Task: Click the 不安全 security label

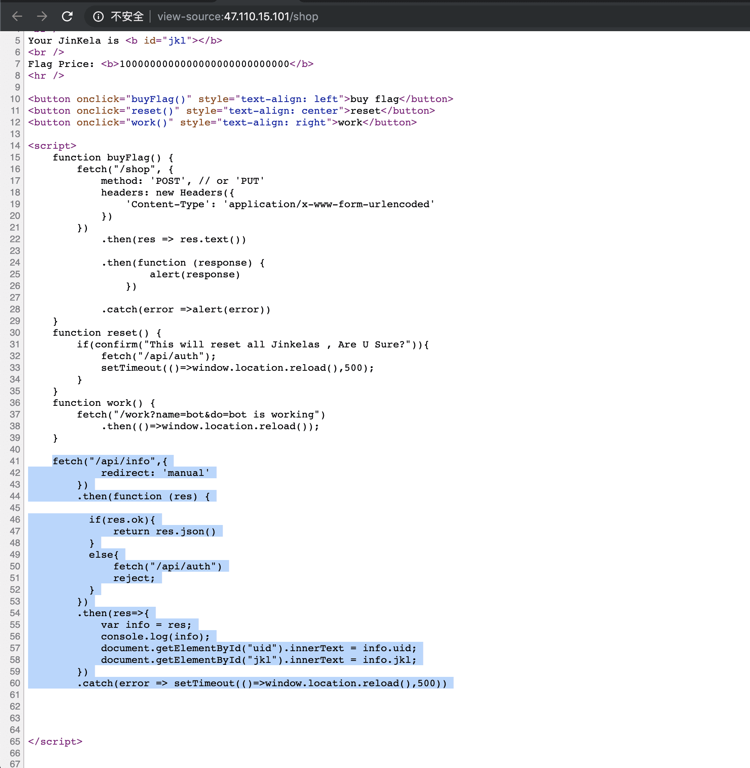Action: click(127, 16)
